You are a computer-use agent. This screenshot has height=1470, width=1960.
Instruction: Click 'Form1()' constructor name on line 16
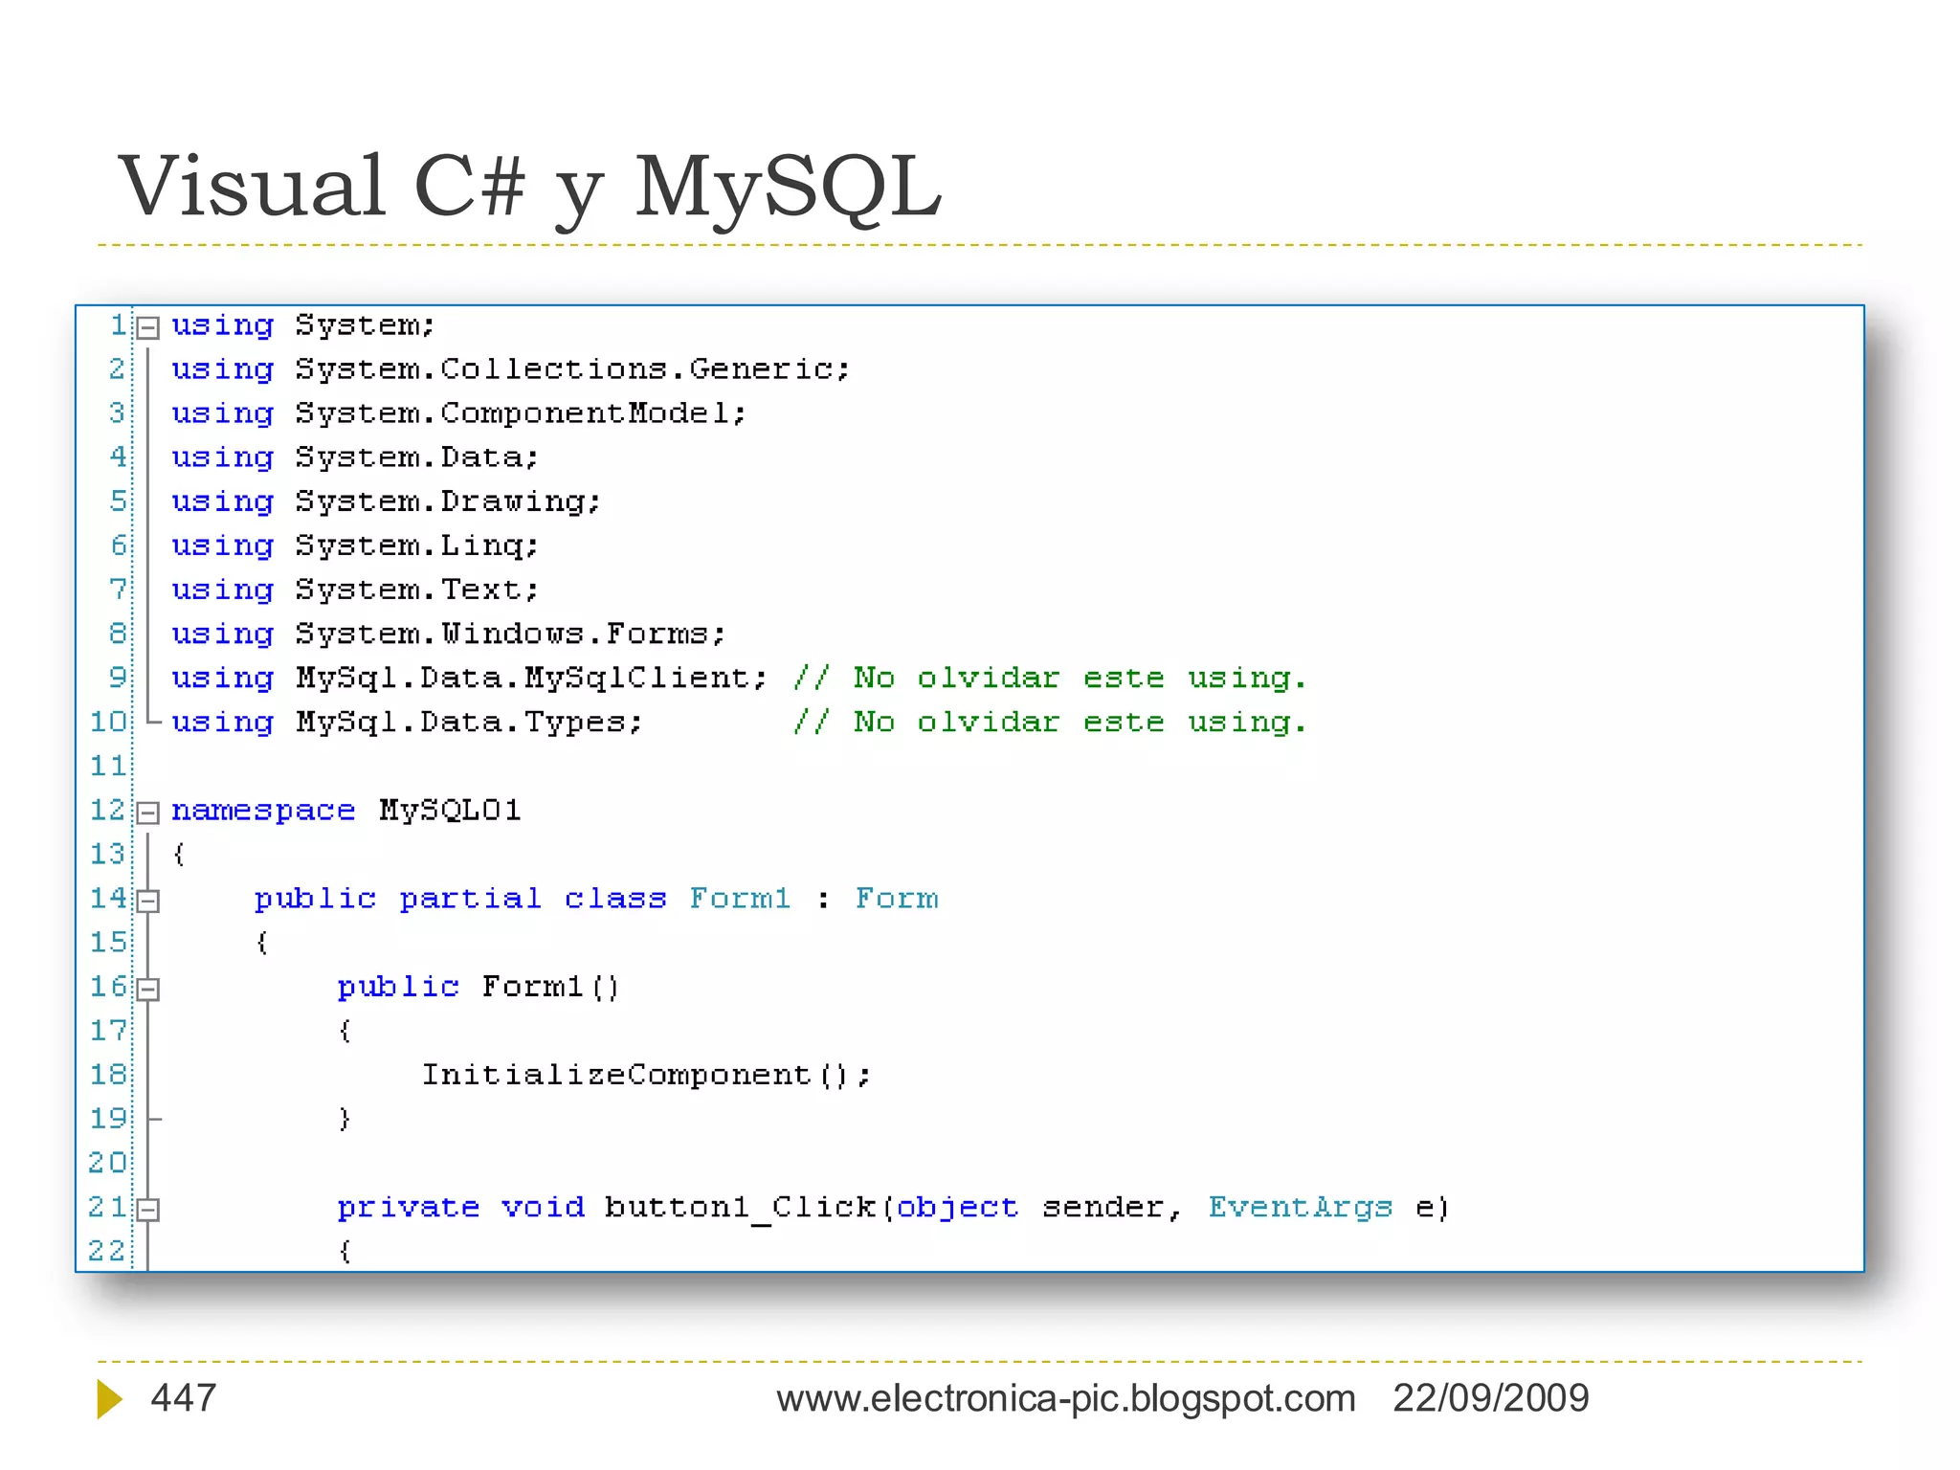pos(551,988)
